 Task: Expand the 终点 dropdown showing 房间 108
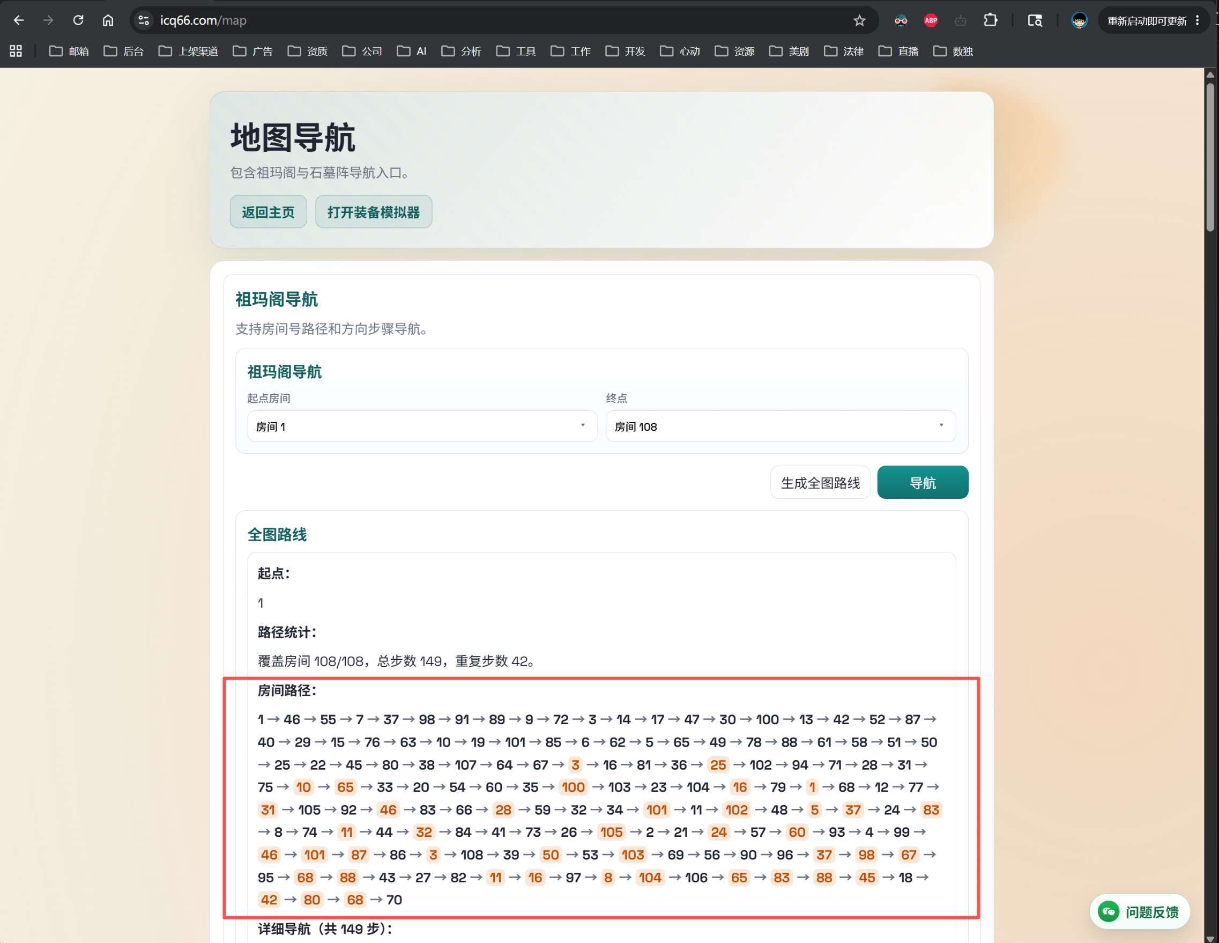(x=781, y=426)
